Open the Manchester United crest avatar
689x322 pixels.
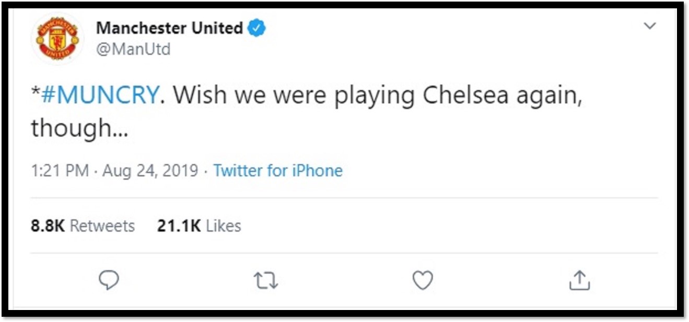(57, 39)
